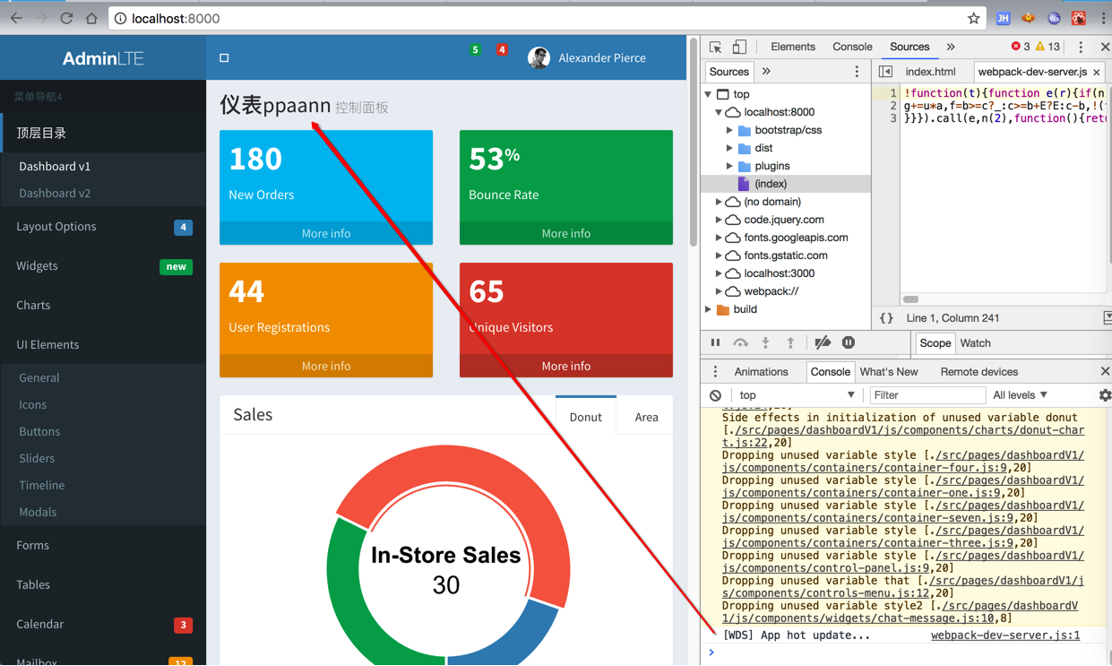The image size is (1112, 666).
Task: Open notifications with the green 5 badge
Action: [476, 49]
